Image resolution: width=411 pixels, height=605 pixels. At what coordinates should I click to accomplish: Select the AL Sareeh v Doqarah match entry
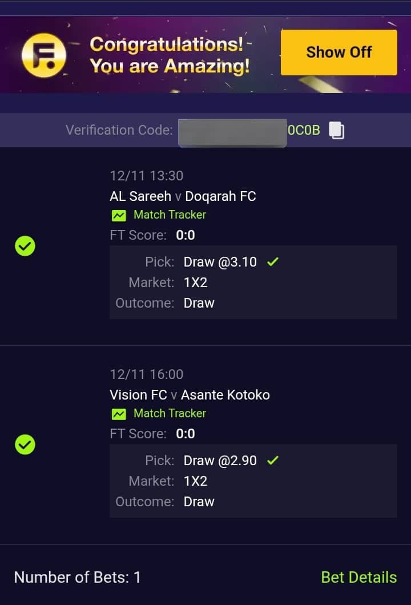(x=183, y=196)
